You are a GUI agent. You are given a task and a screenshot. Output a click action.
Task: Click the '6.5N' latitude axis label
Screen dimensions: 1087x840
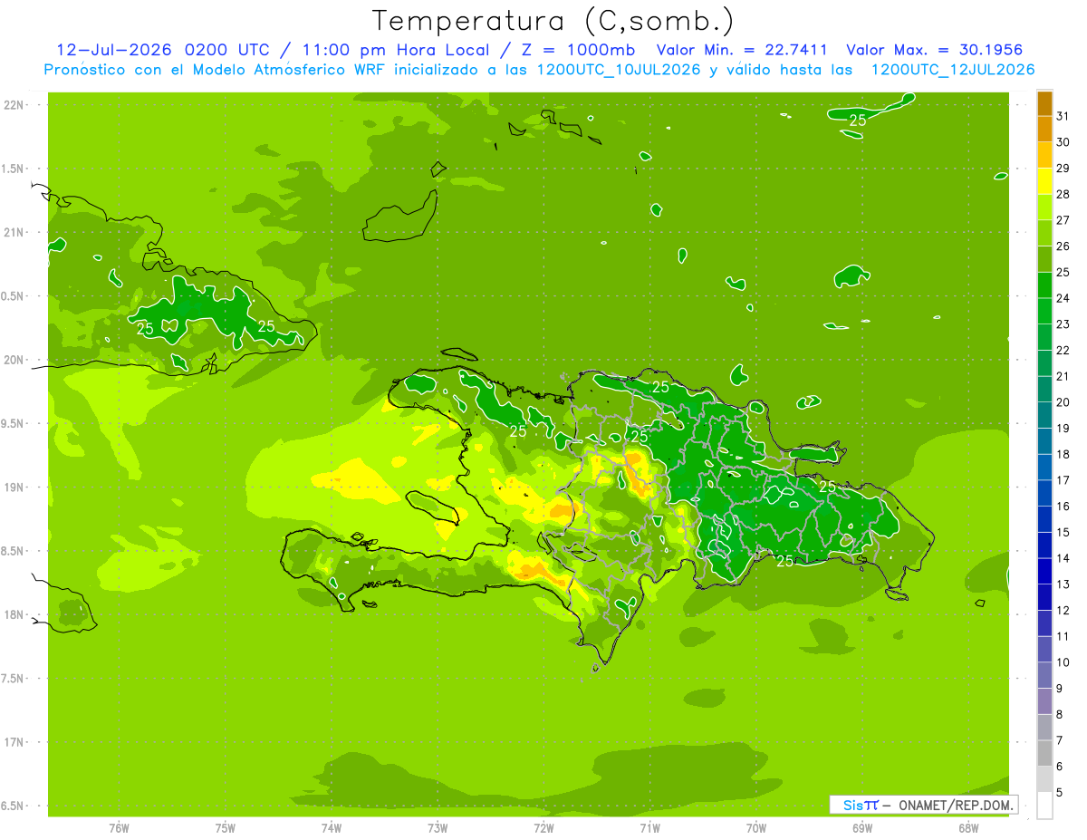[14, 806]
